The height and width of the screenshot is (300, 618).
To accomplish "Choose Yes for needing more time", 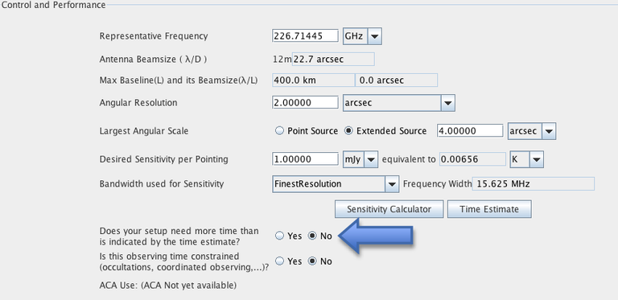I will [x=279, y=236].
